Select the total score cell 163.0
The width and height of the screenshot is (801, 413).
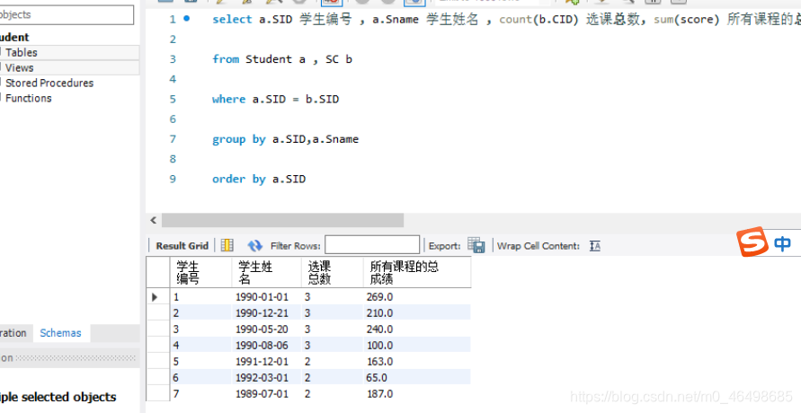click(417, 362)
